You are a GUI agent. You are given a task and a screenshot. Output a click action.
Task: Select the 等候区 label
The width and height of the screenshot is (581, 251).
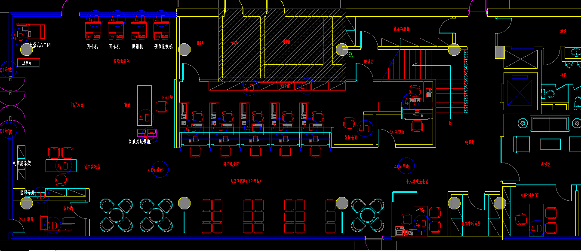(x=546, y=164)
